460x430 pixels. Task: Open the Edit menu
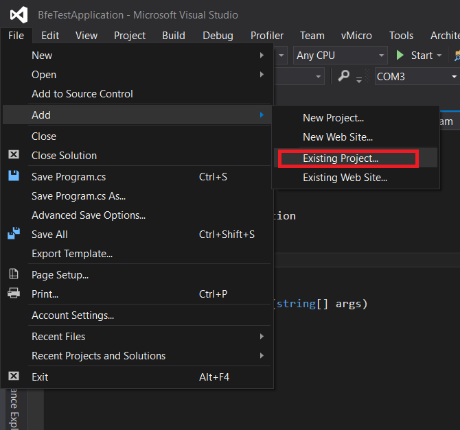click(50, 36)
